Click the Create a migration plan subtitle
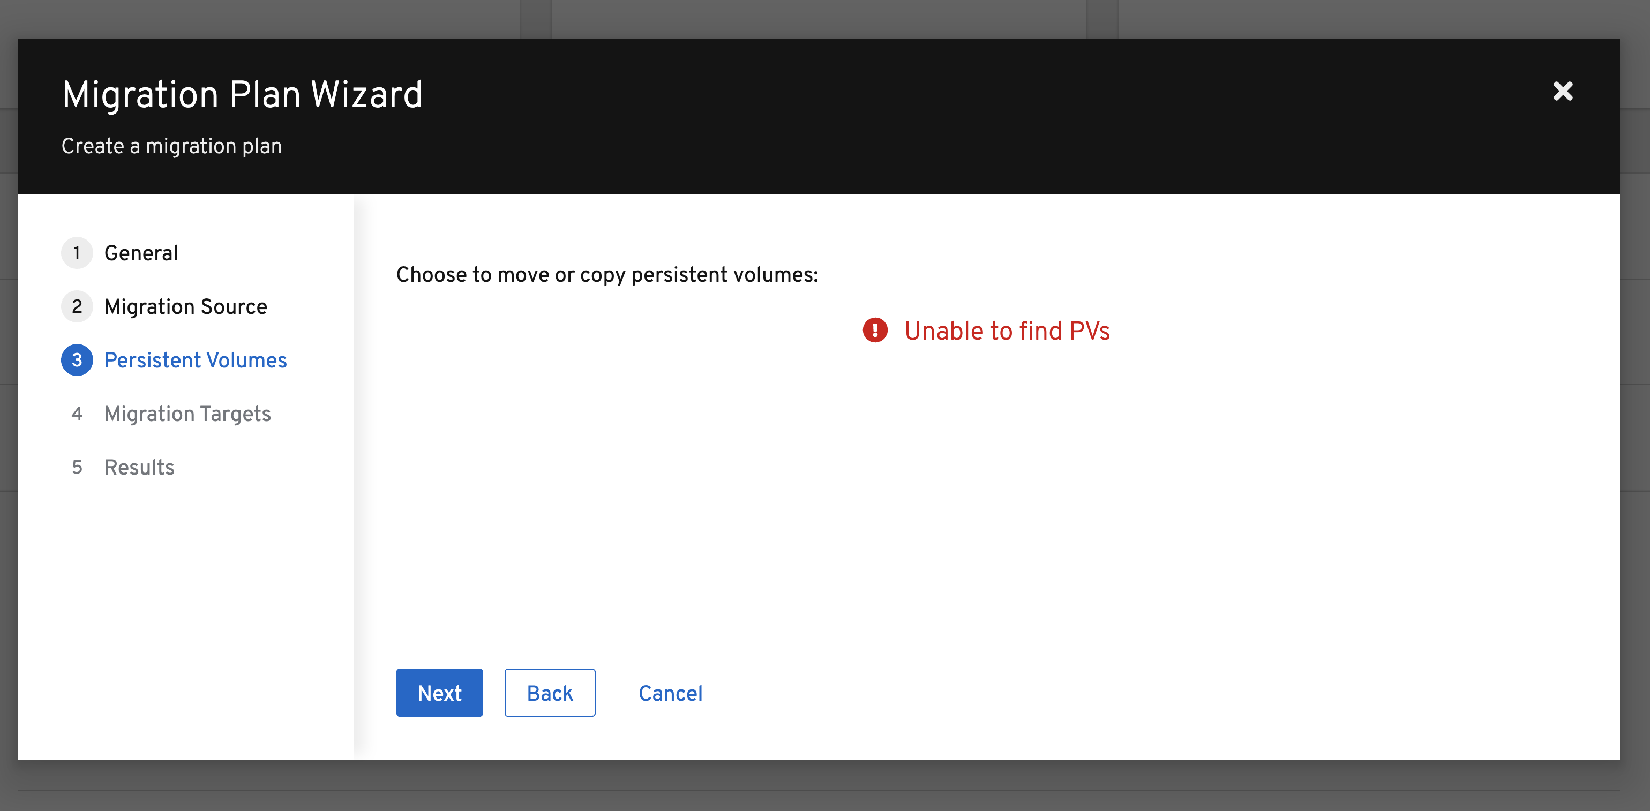 [x=171, y=146]
